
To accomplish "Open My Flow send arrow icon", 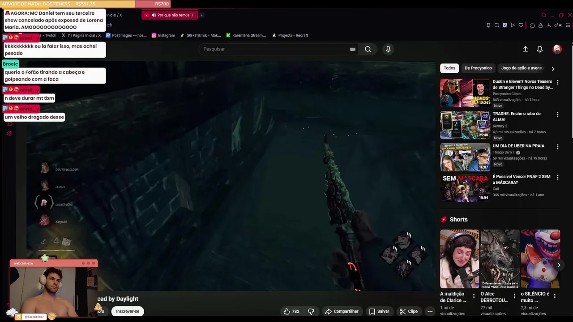I will pyautogui.click(x=513, y=25).
